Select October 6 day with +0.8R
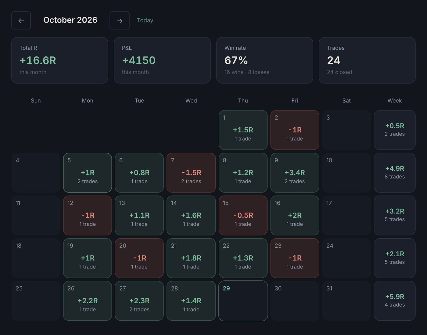 (139, 173)
